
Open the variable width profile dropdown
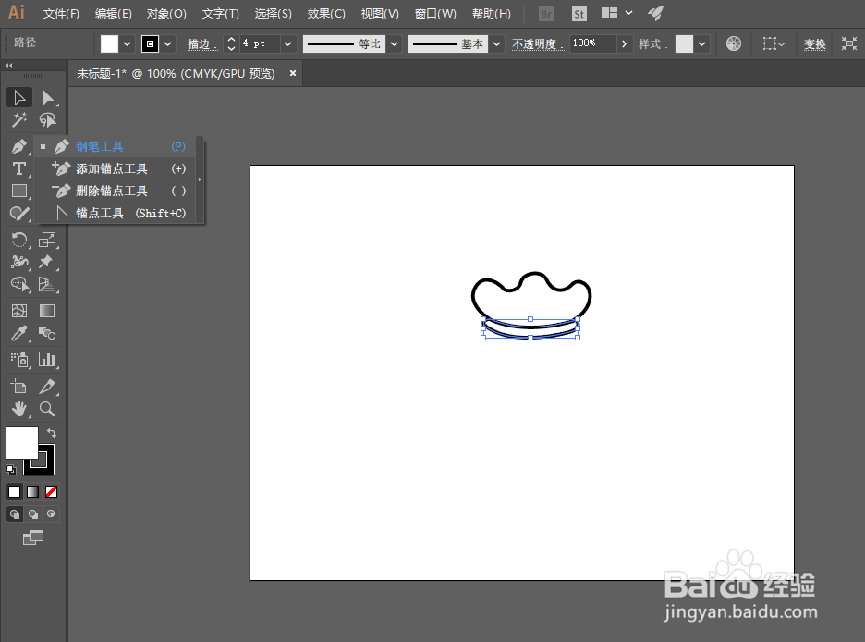point(394,43)
